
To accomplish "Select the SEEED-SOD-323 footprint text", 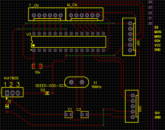I will pyautogui.click(x=50, y=86).
